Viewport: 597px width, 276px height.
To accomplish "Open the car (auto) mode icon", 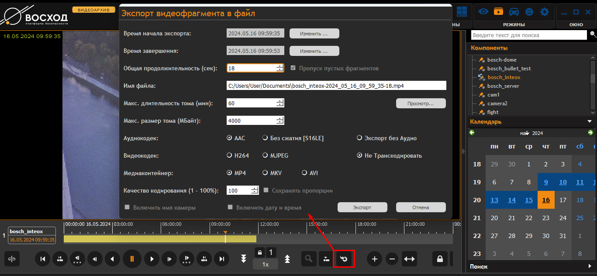I will point(514,12).
